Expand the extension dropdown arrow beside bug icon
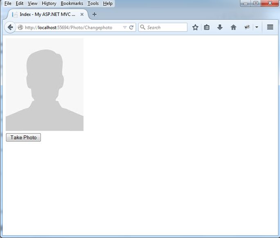Viewport: 280px width, 238px height. 257,27
